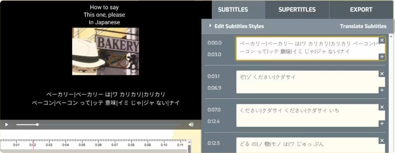Delete the subtitle starting at 0:07.0
The image size is (395, 153).
point(382,107)
